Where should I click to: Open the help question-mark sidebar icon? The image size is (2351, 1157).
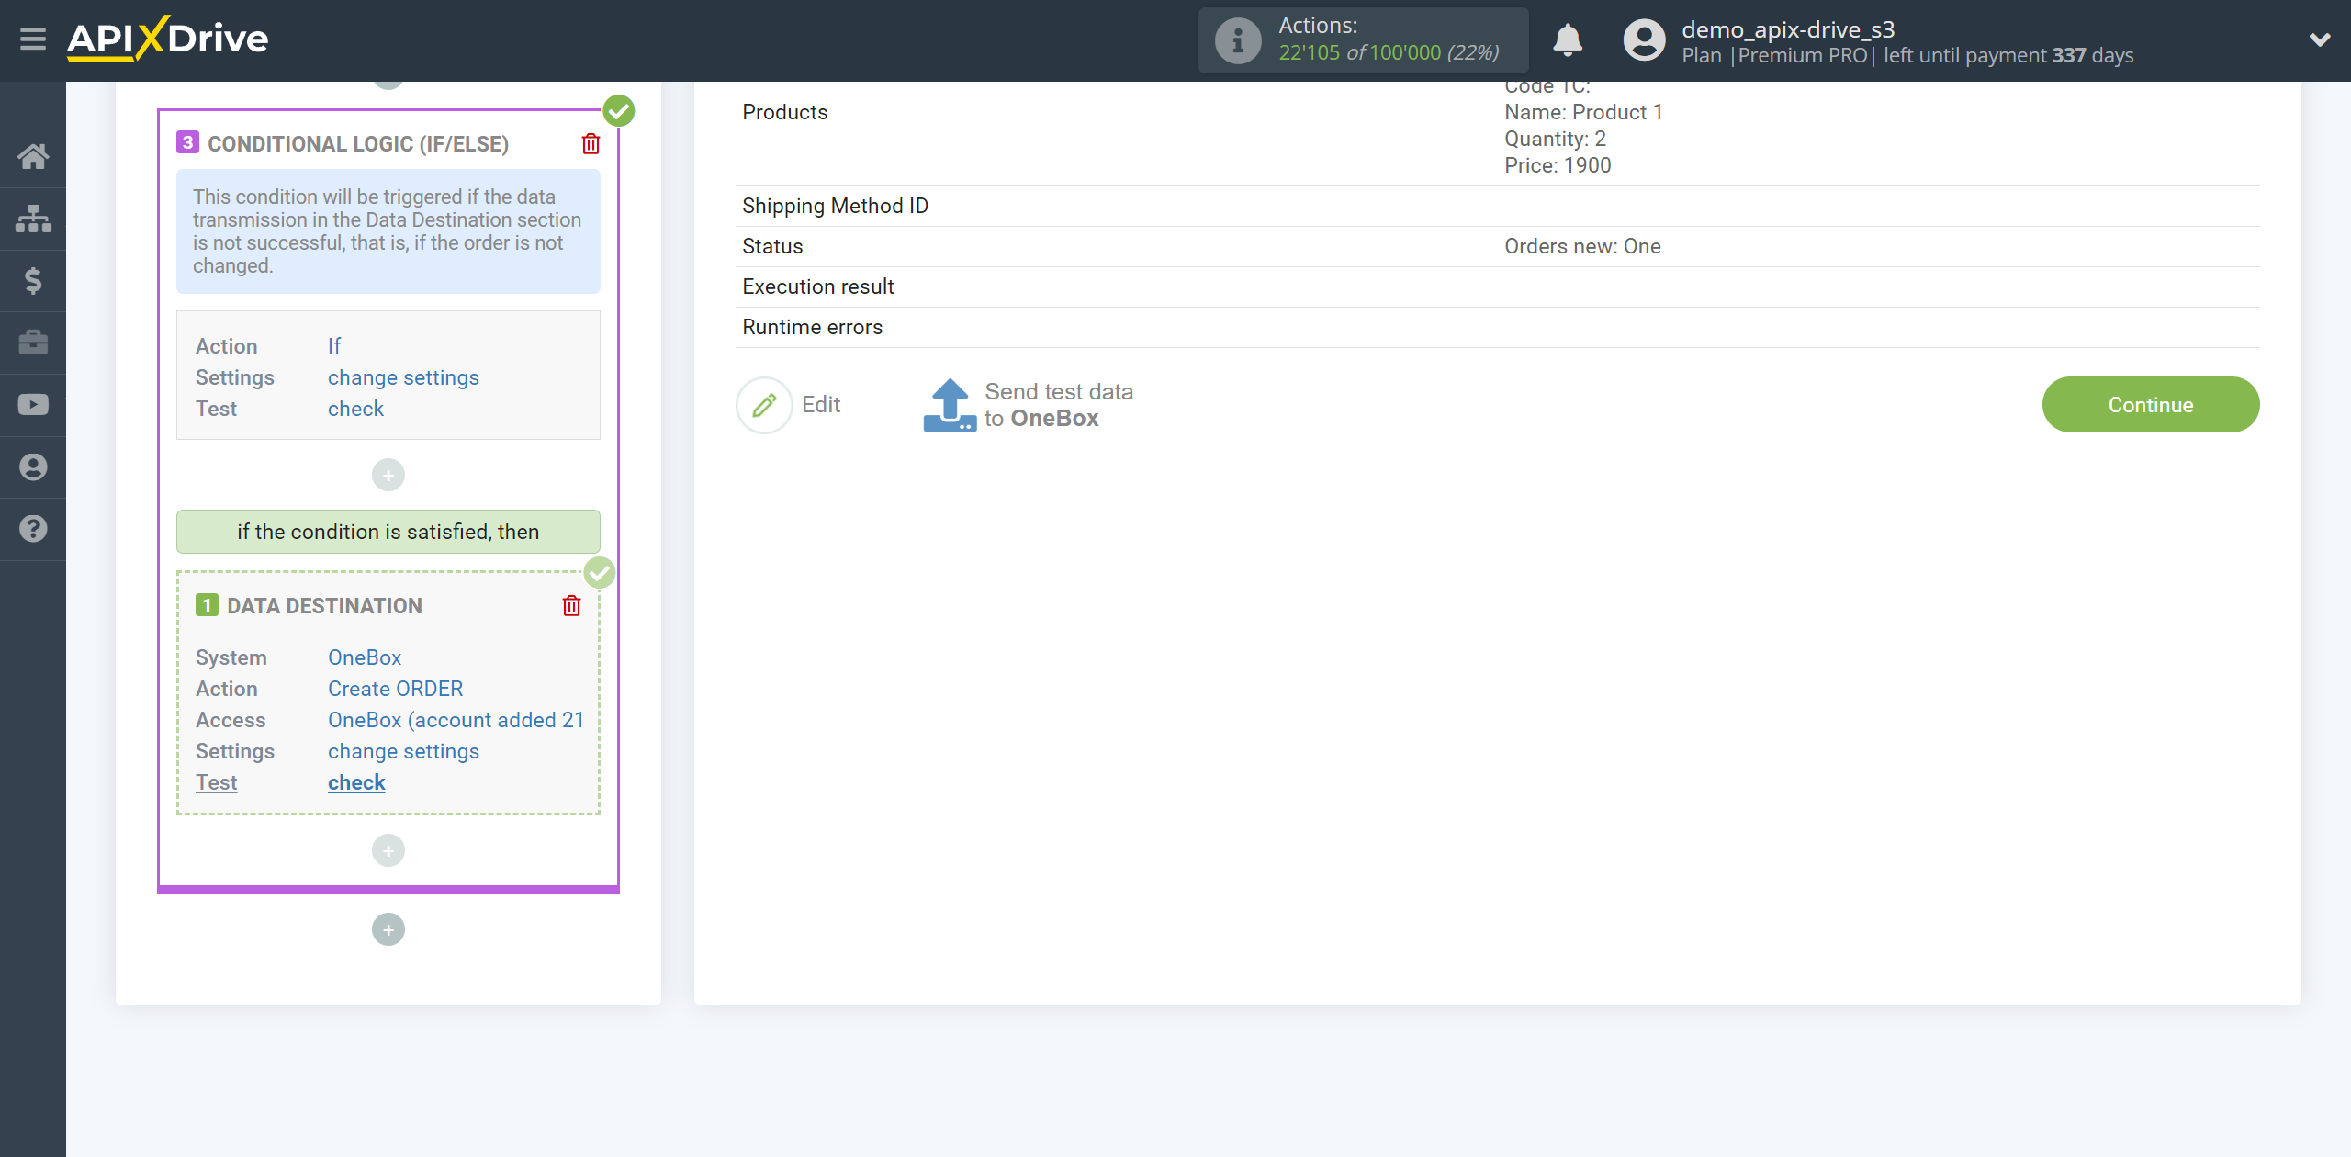click(33, 529)
